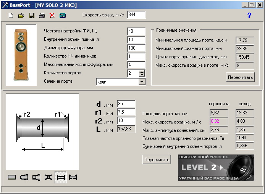Click exit air speed value 4,08
Screen dimensions: 265x194
coord(245,121)
